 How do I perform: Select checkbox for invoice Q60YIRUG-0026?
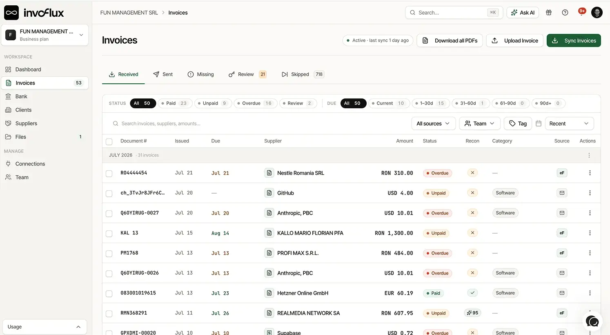click(109, 274)
